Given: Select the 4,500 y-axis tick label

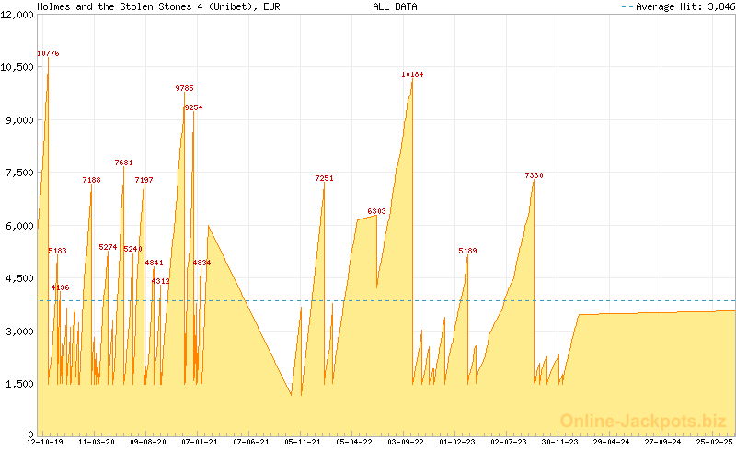Looking at the screenshot, I should (x=20, y=278).
